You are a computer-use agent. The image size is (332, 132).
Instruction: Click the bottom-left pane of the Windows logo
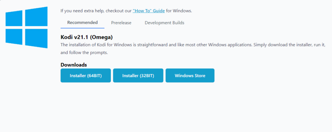pos(14,36)
